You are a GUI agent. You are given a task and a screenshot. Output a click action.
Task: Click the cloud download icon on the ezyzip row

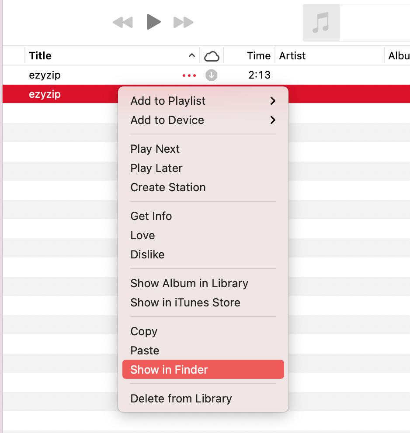[x=211, y=75]
